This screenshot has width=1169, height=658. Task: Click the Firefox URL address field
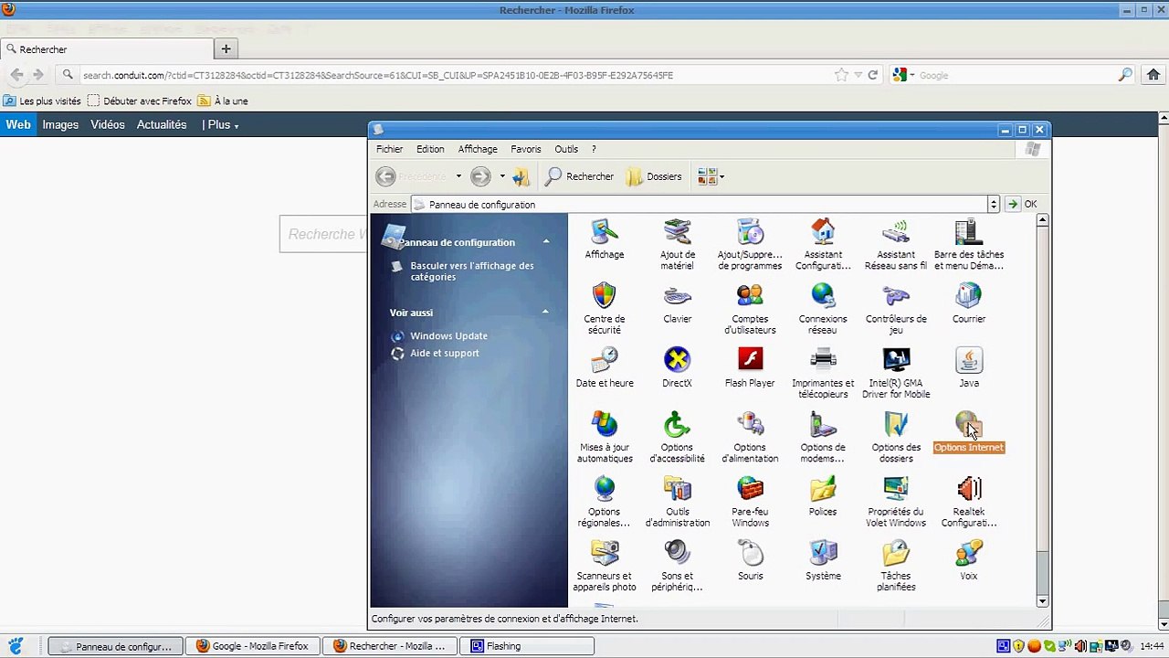pos(455,75)
